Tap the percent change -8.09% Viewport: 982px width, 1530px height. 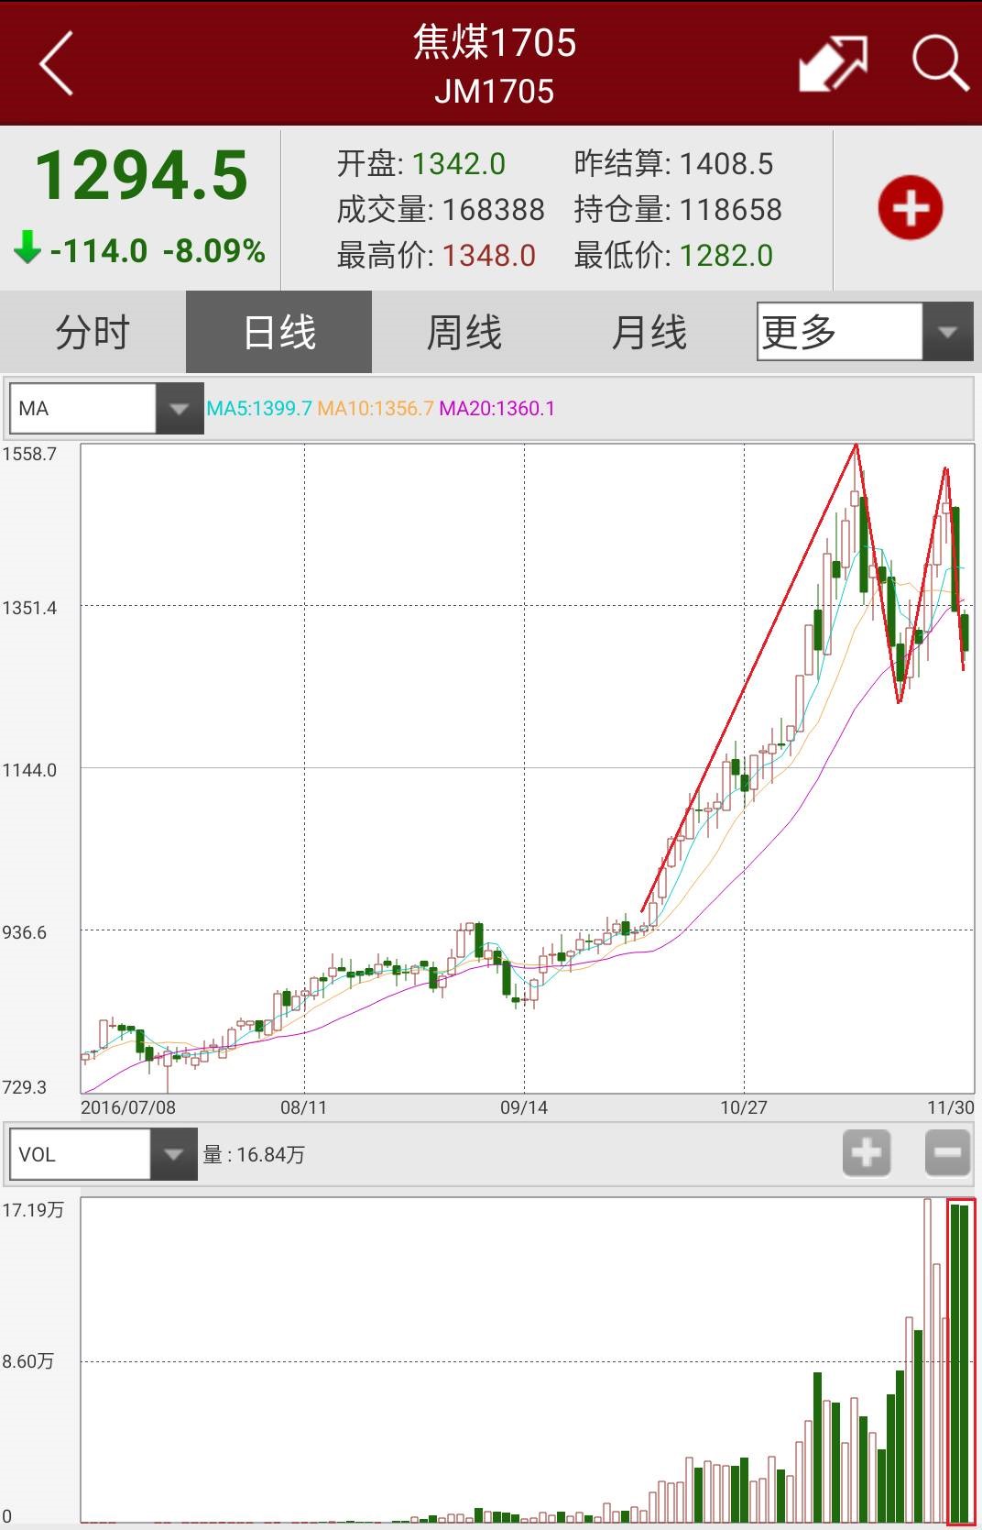[x=214, y=250]
